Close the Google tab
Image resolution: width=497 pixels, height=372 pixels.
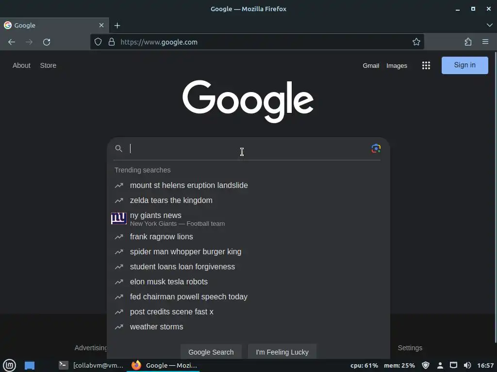click(101, 25)
